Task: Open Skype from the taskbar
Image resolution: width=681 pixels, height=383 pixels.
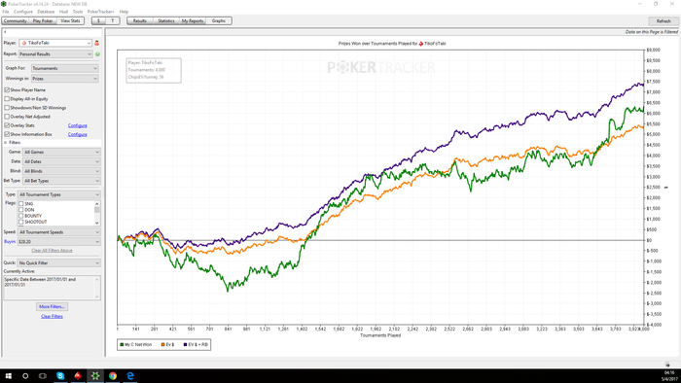Action: tap(60, 376)
